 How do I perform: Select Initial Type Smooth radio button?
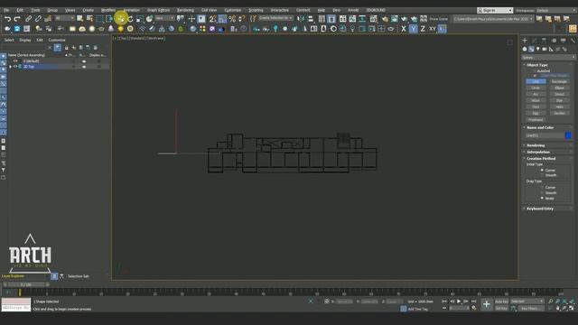[542, 175]
